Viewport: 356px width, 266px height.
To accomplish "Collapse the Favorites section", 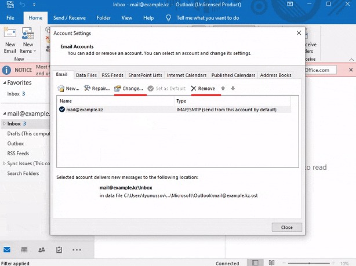I will (x=5, y=83).
